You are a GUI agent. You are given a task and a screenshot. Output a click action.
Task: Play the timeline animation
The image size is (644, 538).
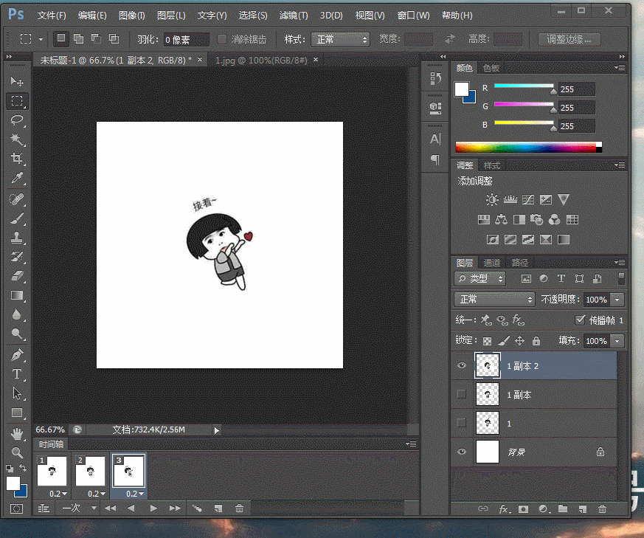(153, 508)
